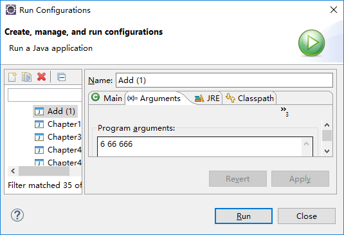Click the configuration list horizontal scrollbar thumb
This screenshot has width=344, height=235.
44,171
